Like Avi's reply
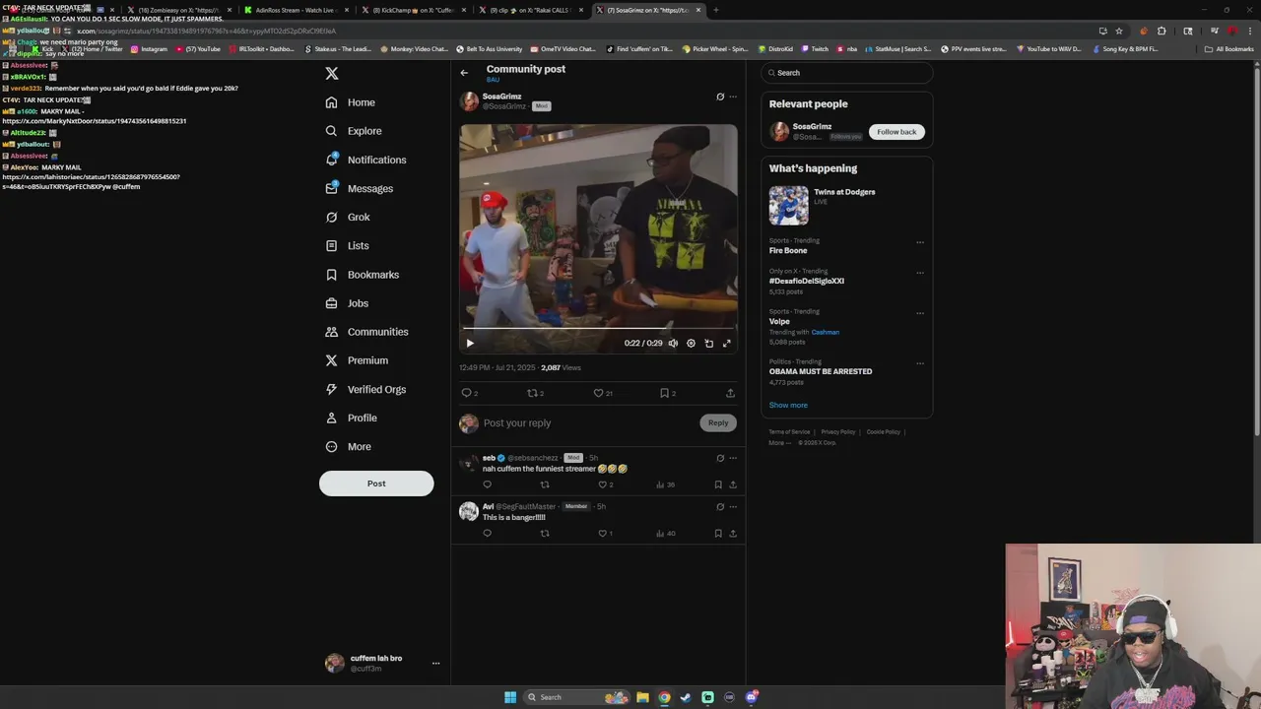The height and width of the screenshot is (709, 1261). coord(603,534)
